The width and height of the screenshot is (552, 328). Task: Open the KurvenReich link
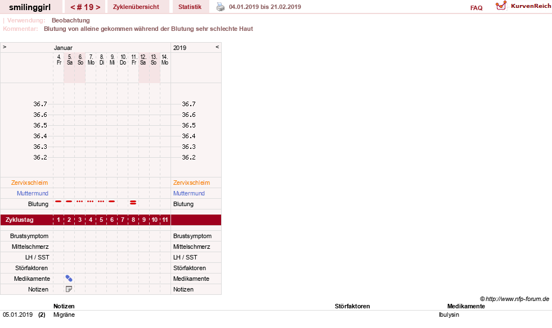(x=531, y=6)
